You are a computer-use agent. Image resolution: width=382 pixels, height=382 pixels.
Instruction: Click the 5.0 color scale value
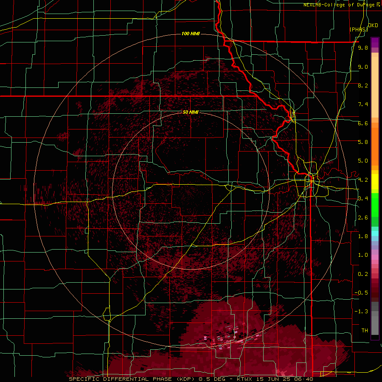pos(363,161)
